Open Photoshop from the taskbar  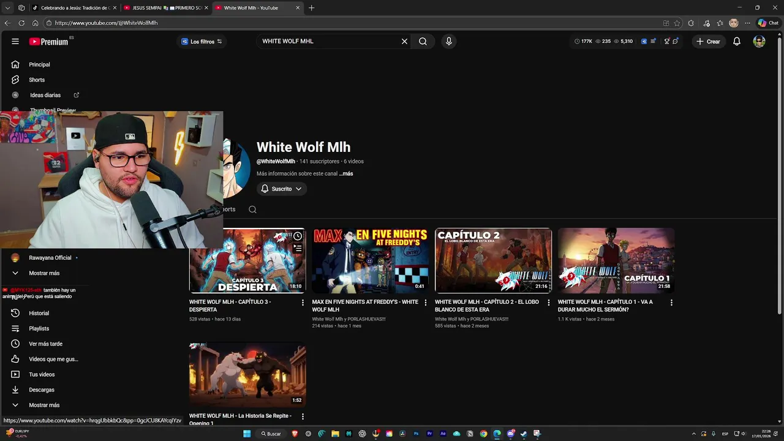tap(416, 434)
